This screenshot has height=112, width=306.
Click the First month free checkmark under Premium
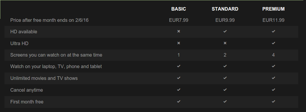[x=273, y=101]
